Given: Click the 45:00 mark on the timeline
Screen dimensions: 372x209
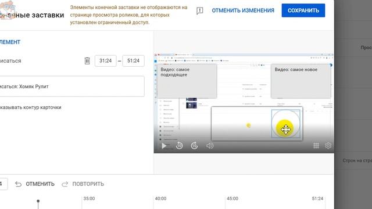Looking at the screenshot, I should click(x=233, y=199).
